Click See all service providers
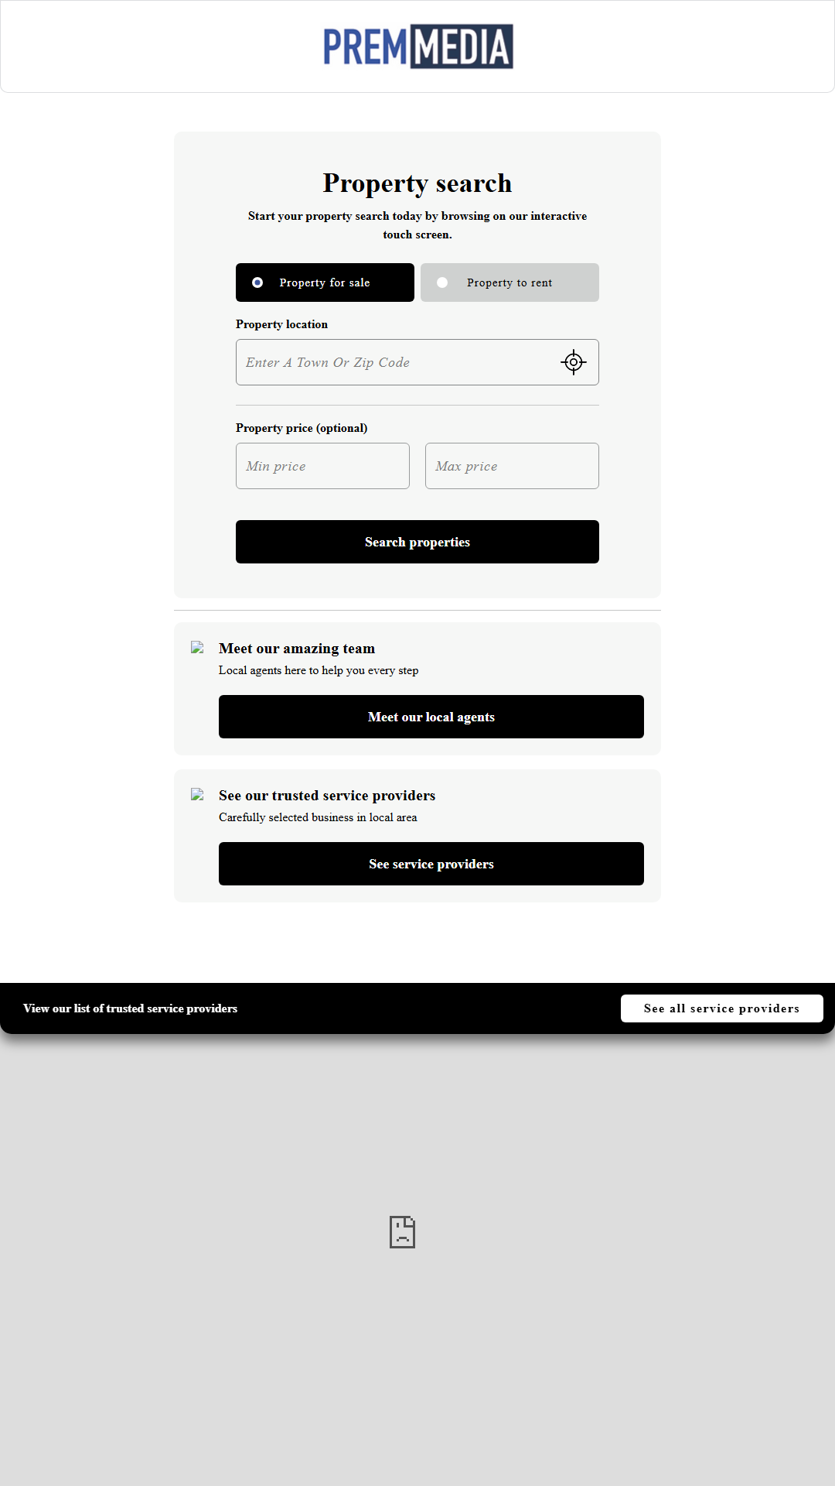The image size is (835, 1486). (721, 1008)
